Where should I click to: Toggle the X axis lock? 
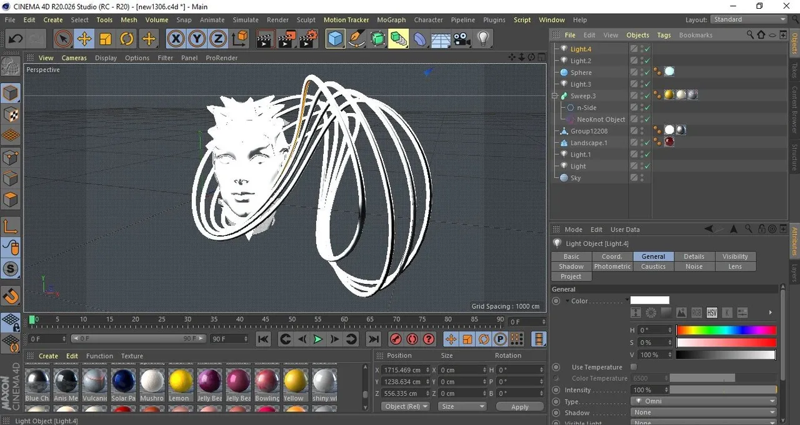(176, 39)
